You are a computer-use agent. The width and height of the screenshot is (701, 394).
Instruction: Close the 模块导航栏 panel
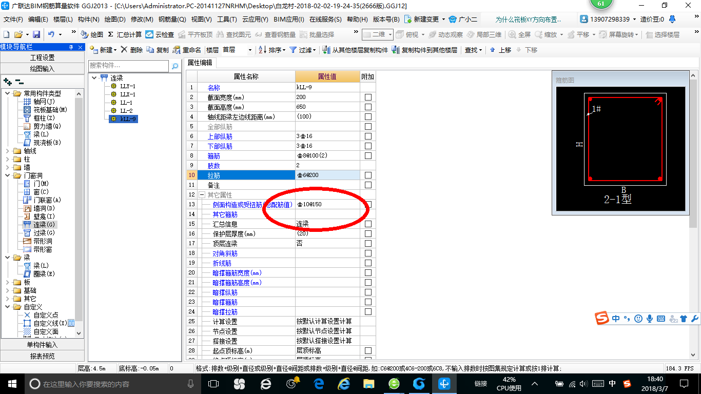click(x=81, y=47)
